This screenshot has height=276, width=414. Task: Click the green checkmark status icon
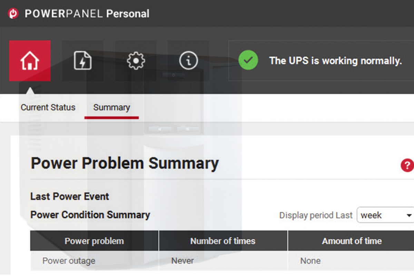(x=248, y=61)
